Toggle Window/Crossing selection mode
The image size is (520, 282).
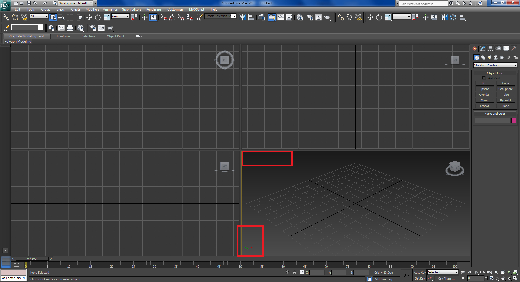(x=79, y=17)
